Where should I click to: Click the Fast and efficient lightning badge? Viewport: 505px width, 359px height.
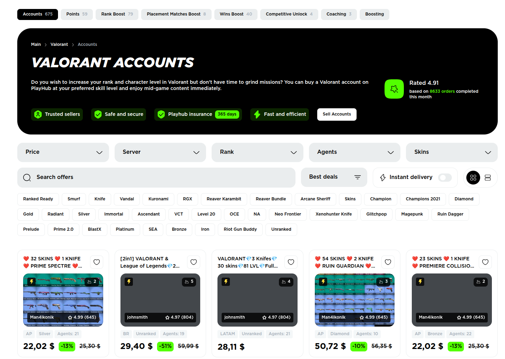pyautogui.click(x=257, y=114)
